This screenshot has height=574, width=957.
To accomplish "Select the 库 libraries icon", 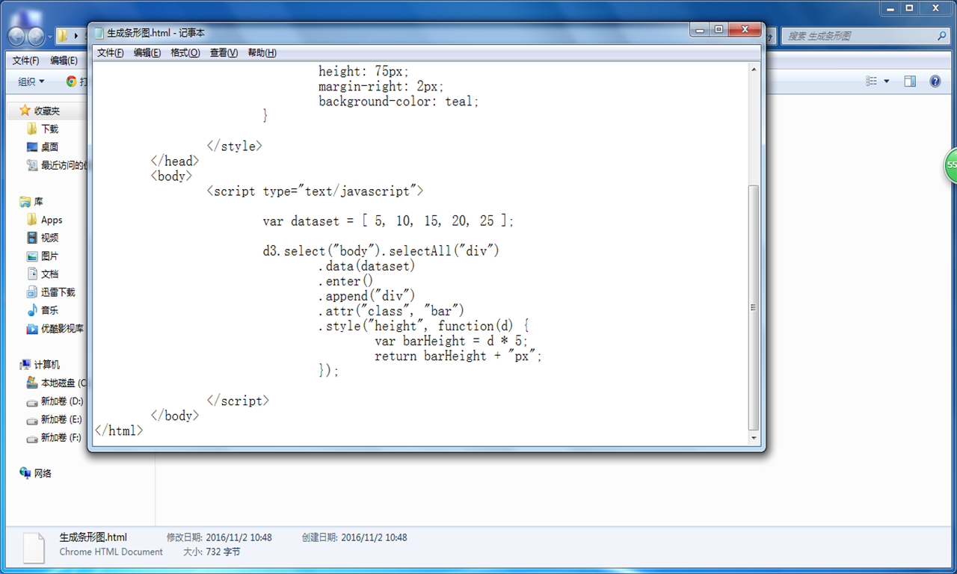I will 25,202.
